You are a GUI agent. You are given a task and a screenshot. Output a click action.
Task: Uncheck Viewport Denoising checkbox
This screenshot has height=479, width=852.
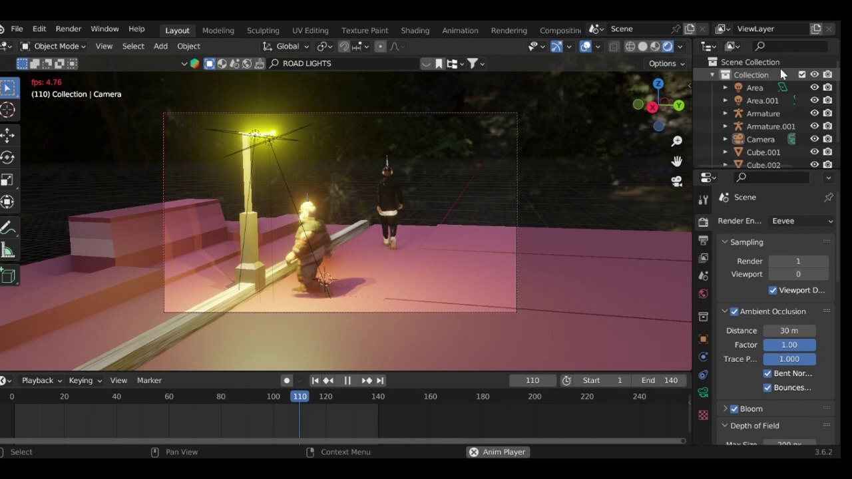(773, 290)
